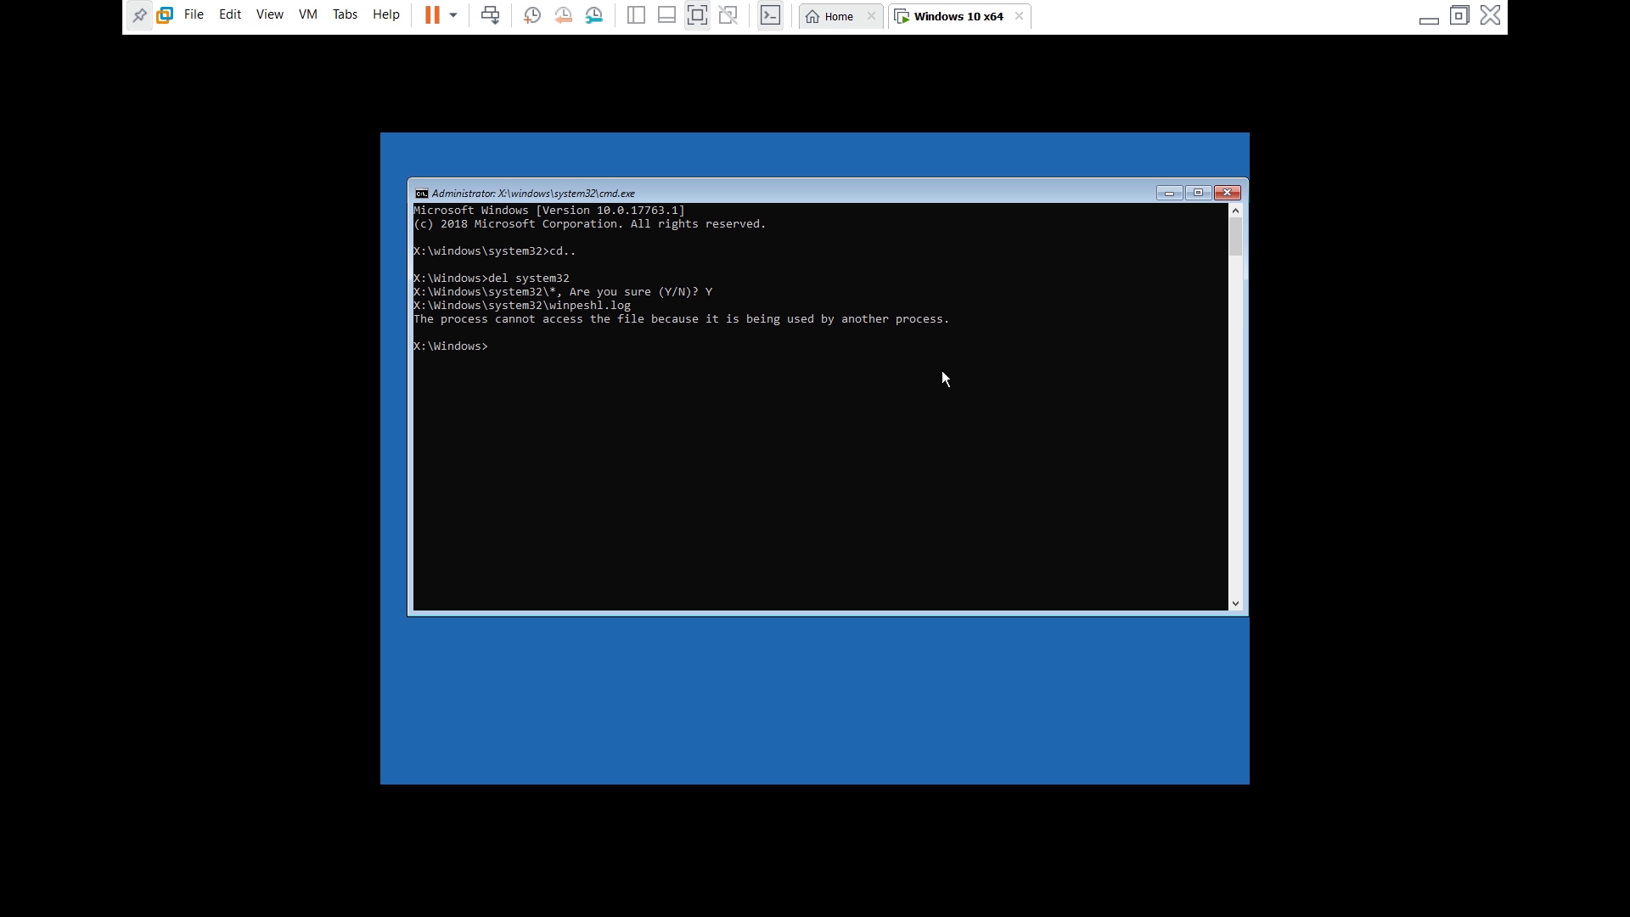Close the Home tab
Screen dimensions: 1630x917
(872, 15)
